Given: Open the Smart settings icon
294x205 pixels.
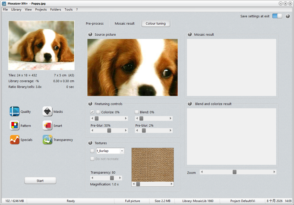Looking at the screenshot, I should 47,126.
